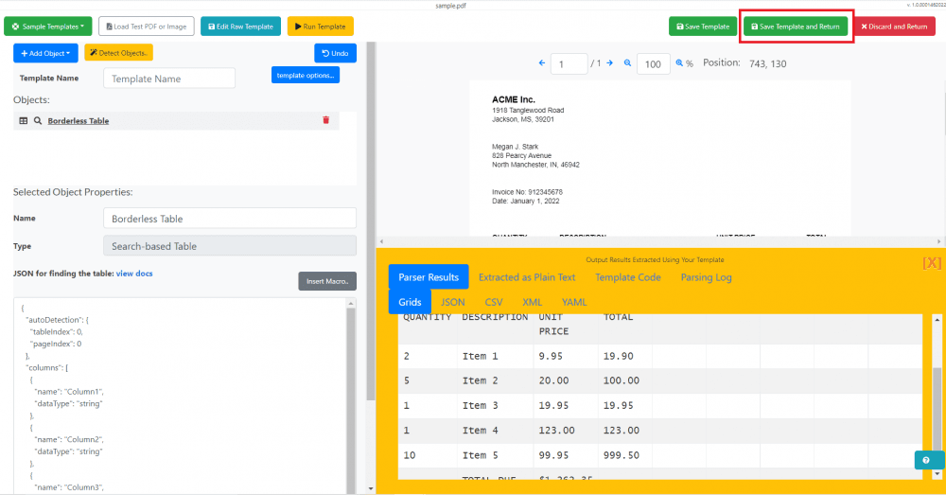
Task: Open the view docs link
Action: tap(134, 274)
